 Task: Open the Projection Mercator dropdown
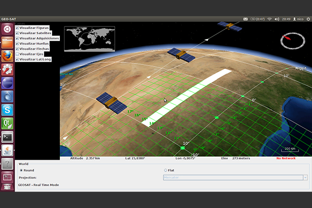[232, 177]
